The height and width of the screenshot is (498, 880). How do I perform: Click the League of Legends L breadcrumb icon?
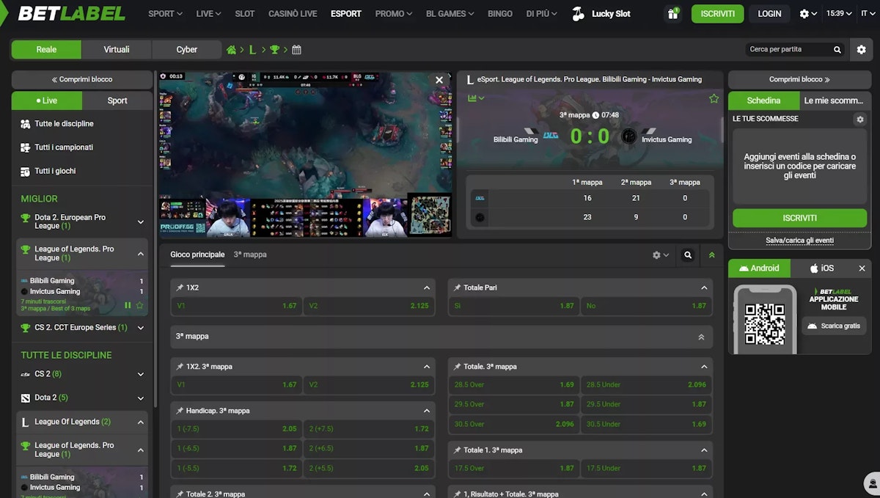pos(253,50)
